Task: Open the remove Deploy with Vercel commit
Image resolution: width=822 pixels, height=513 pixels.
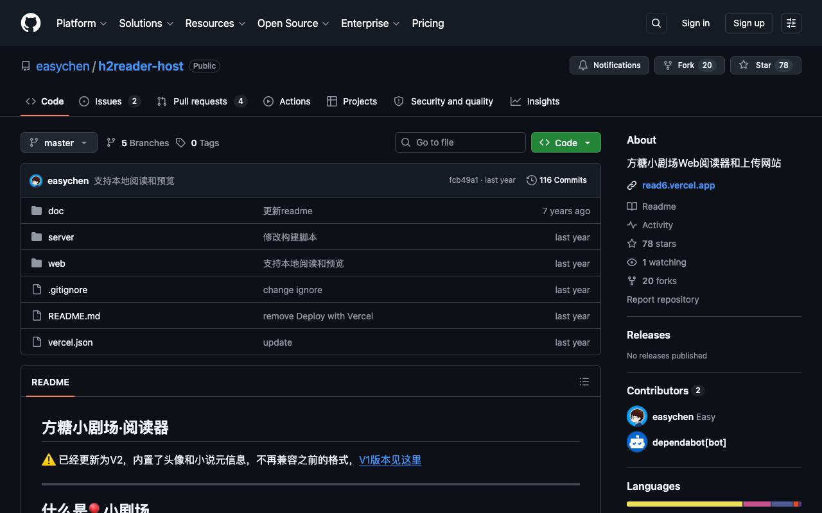Action: [318, 316]
